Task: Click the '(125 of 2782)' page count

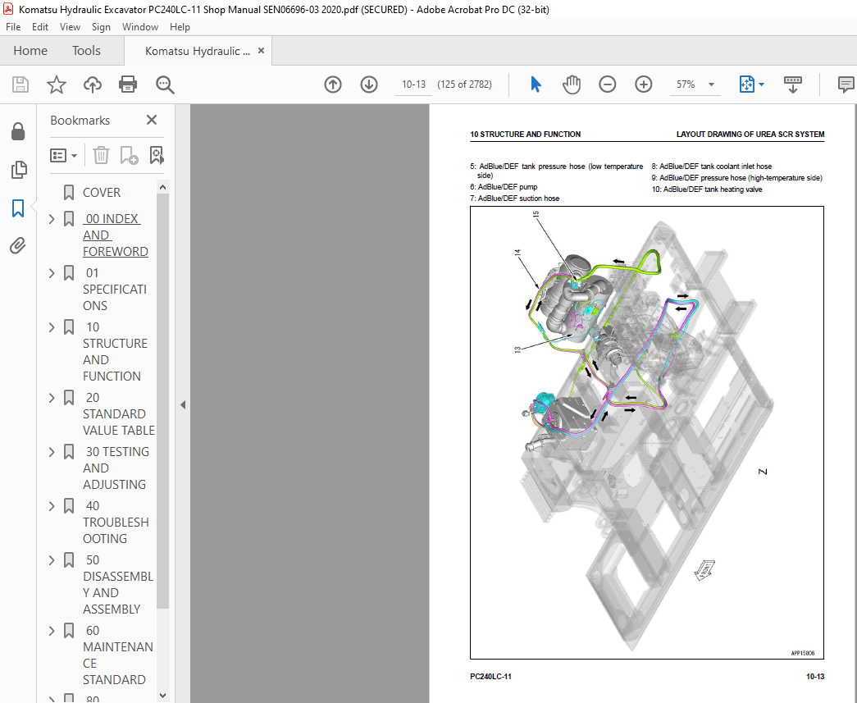Action: tap(464, 84)
